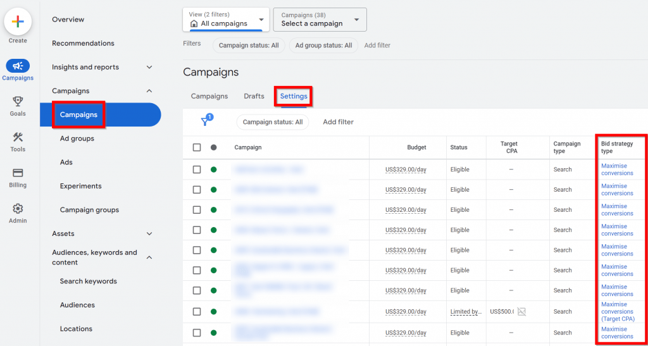Open Locations in sidebar
Image resolution: width=648 pixels, height=346 pixels.
pyautogui.click(x=76, y=329)
